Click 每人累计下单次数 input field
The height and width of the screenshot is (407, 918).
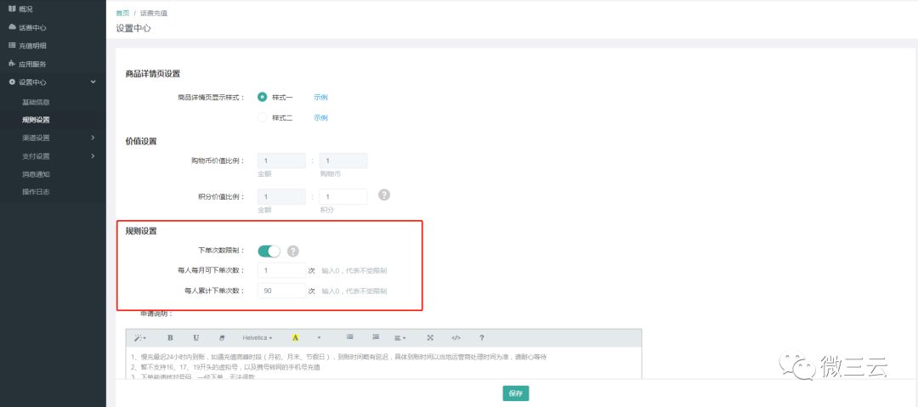click(281, 291)
